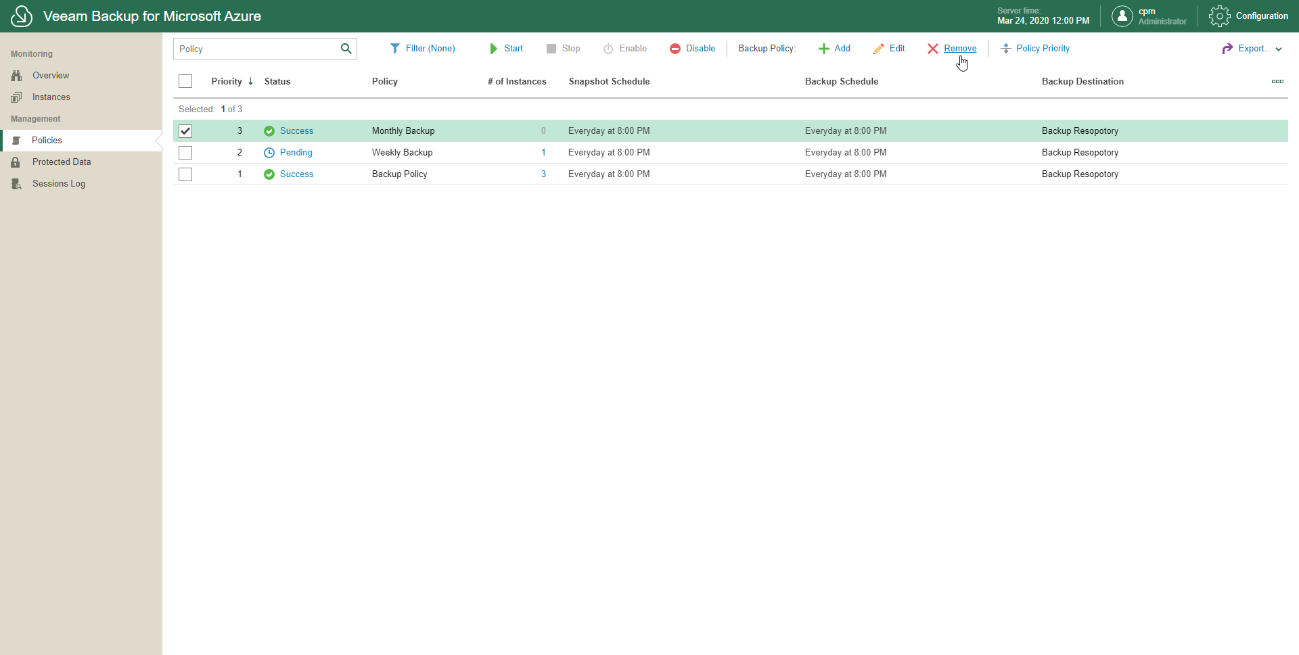Sort by the Status column header

coord(277,81)
